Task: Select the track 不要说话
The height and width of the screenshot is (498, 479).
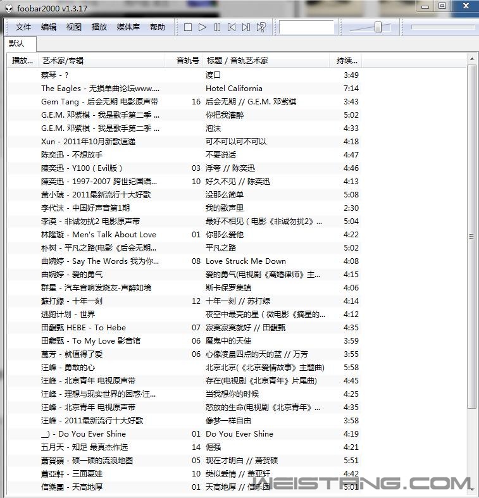Action: [x=184, y=155]
